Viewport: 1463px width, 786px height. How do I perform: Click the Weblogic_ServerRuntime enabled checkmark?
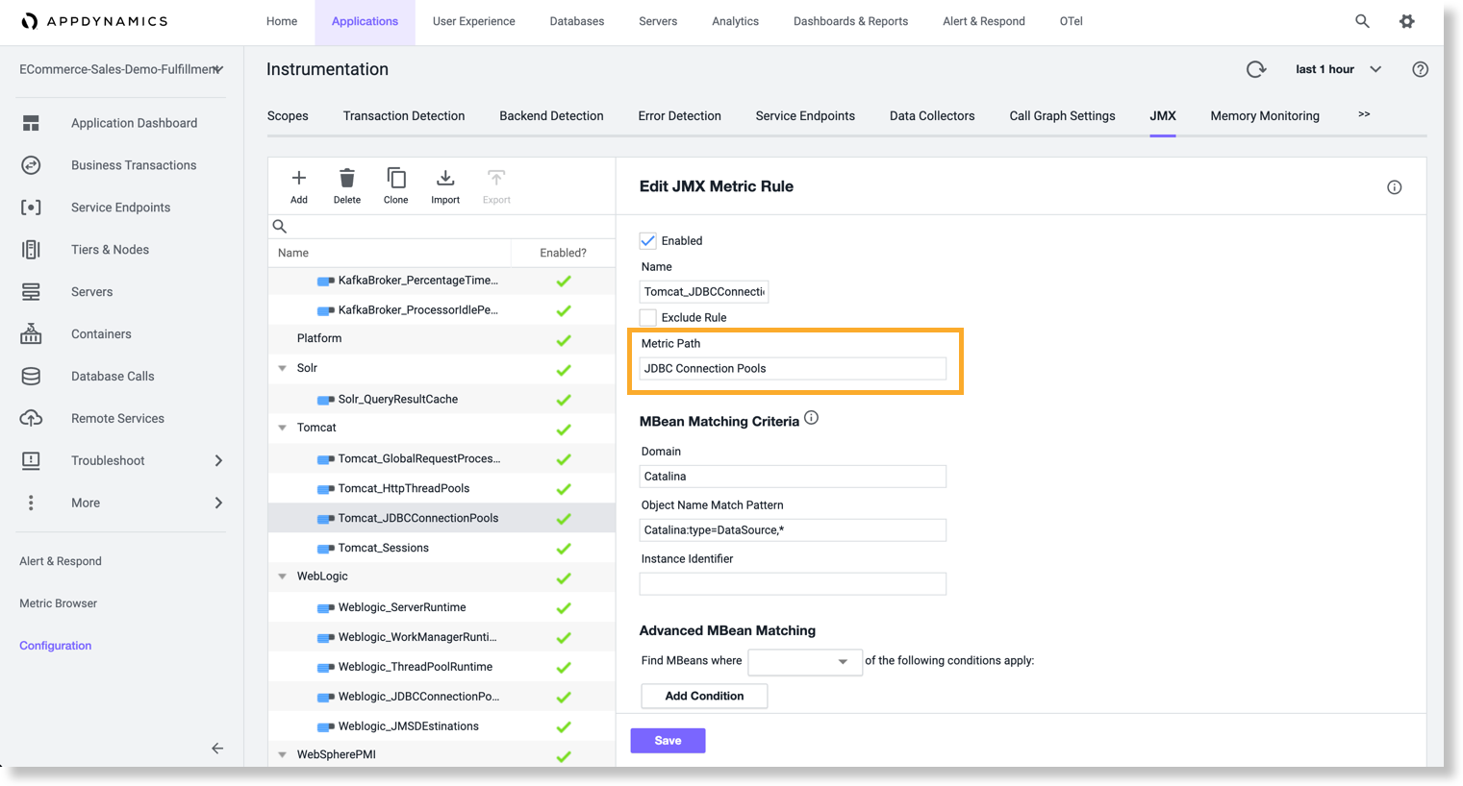pyautogui.click(x=564, y=608)
